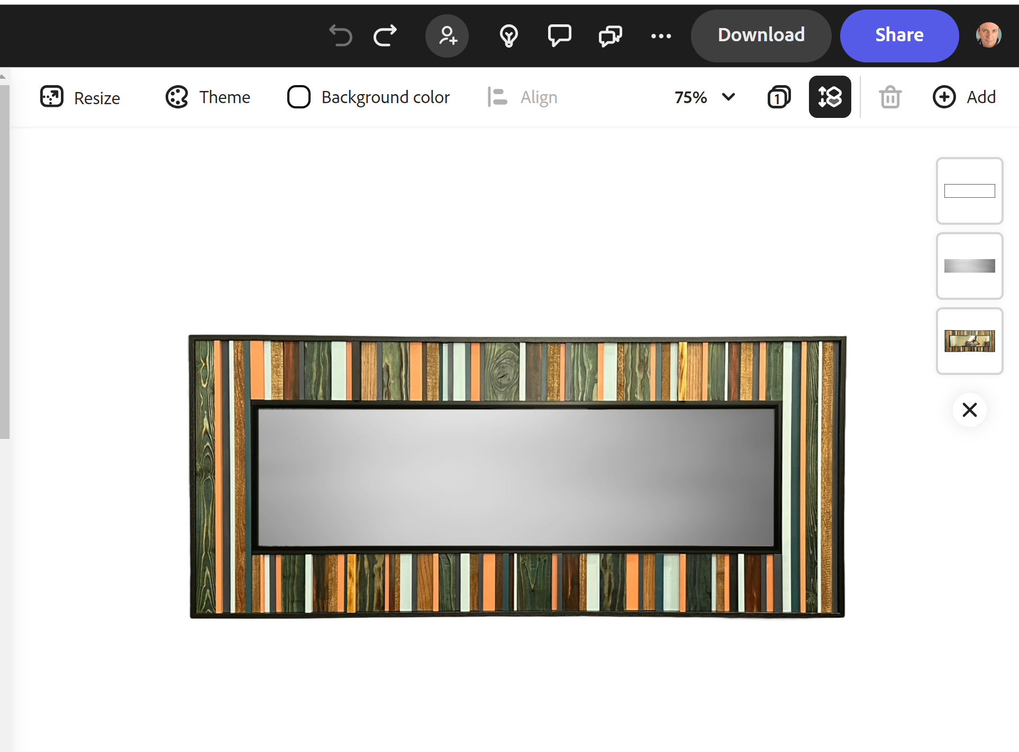This screenshot has height=752, width=1019.
Task: Click the blue Share button
Action: point(899,35)
